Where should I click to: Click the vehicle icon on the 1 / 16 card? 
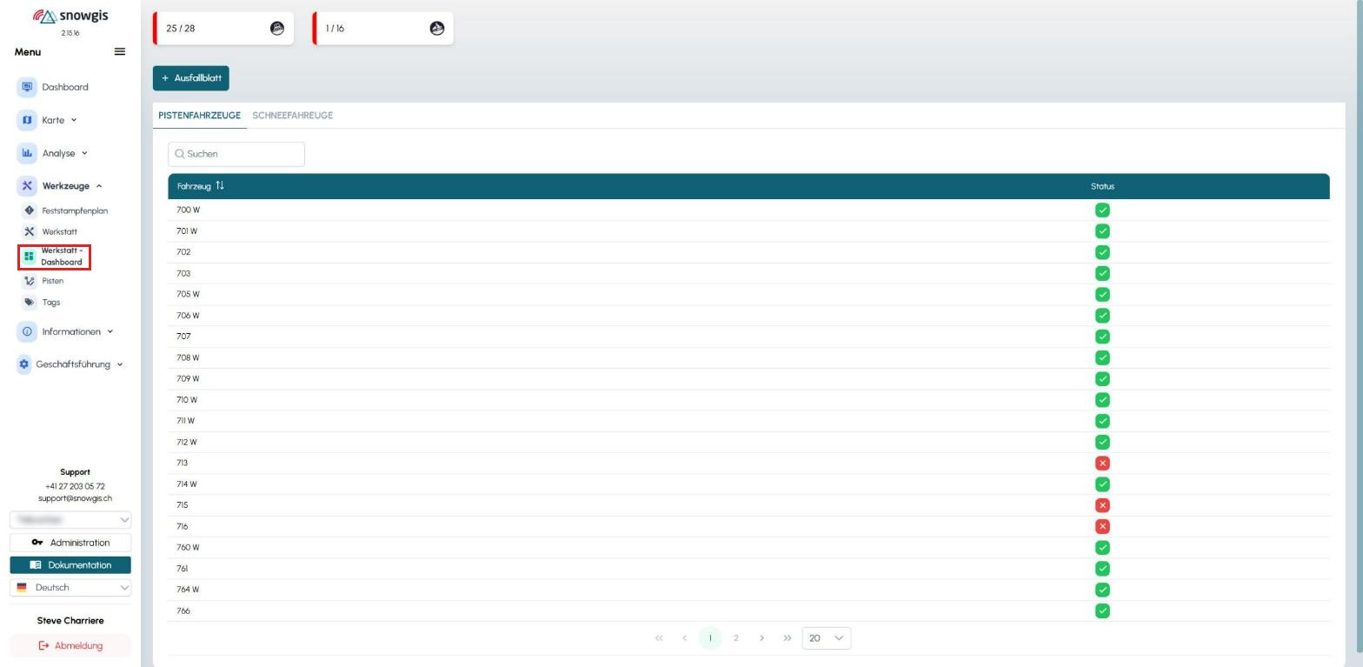[x=437, y=29]
